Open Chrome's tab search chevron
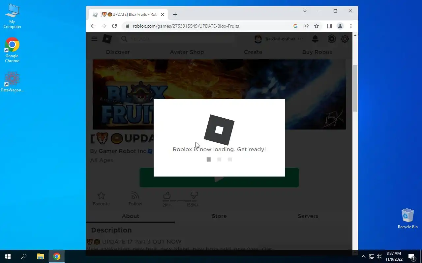Screen dimensions: 422x263 click(305, 11)
